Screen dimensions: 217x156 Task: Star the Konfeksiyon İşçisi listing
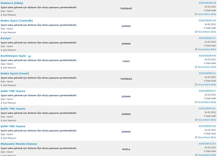196,67
